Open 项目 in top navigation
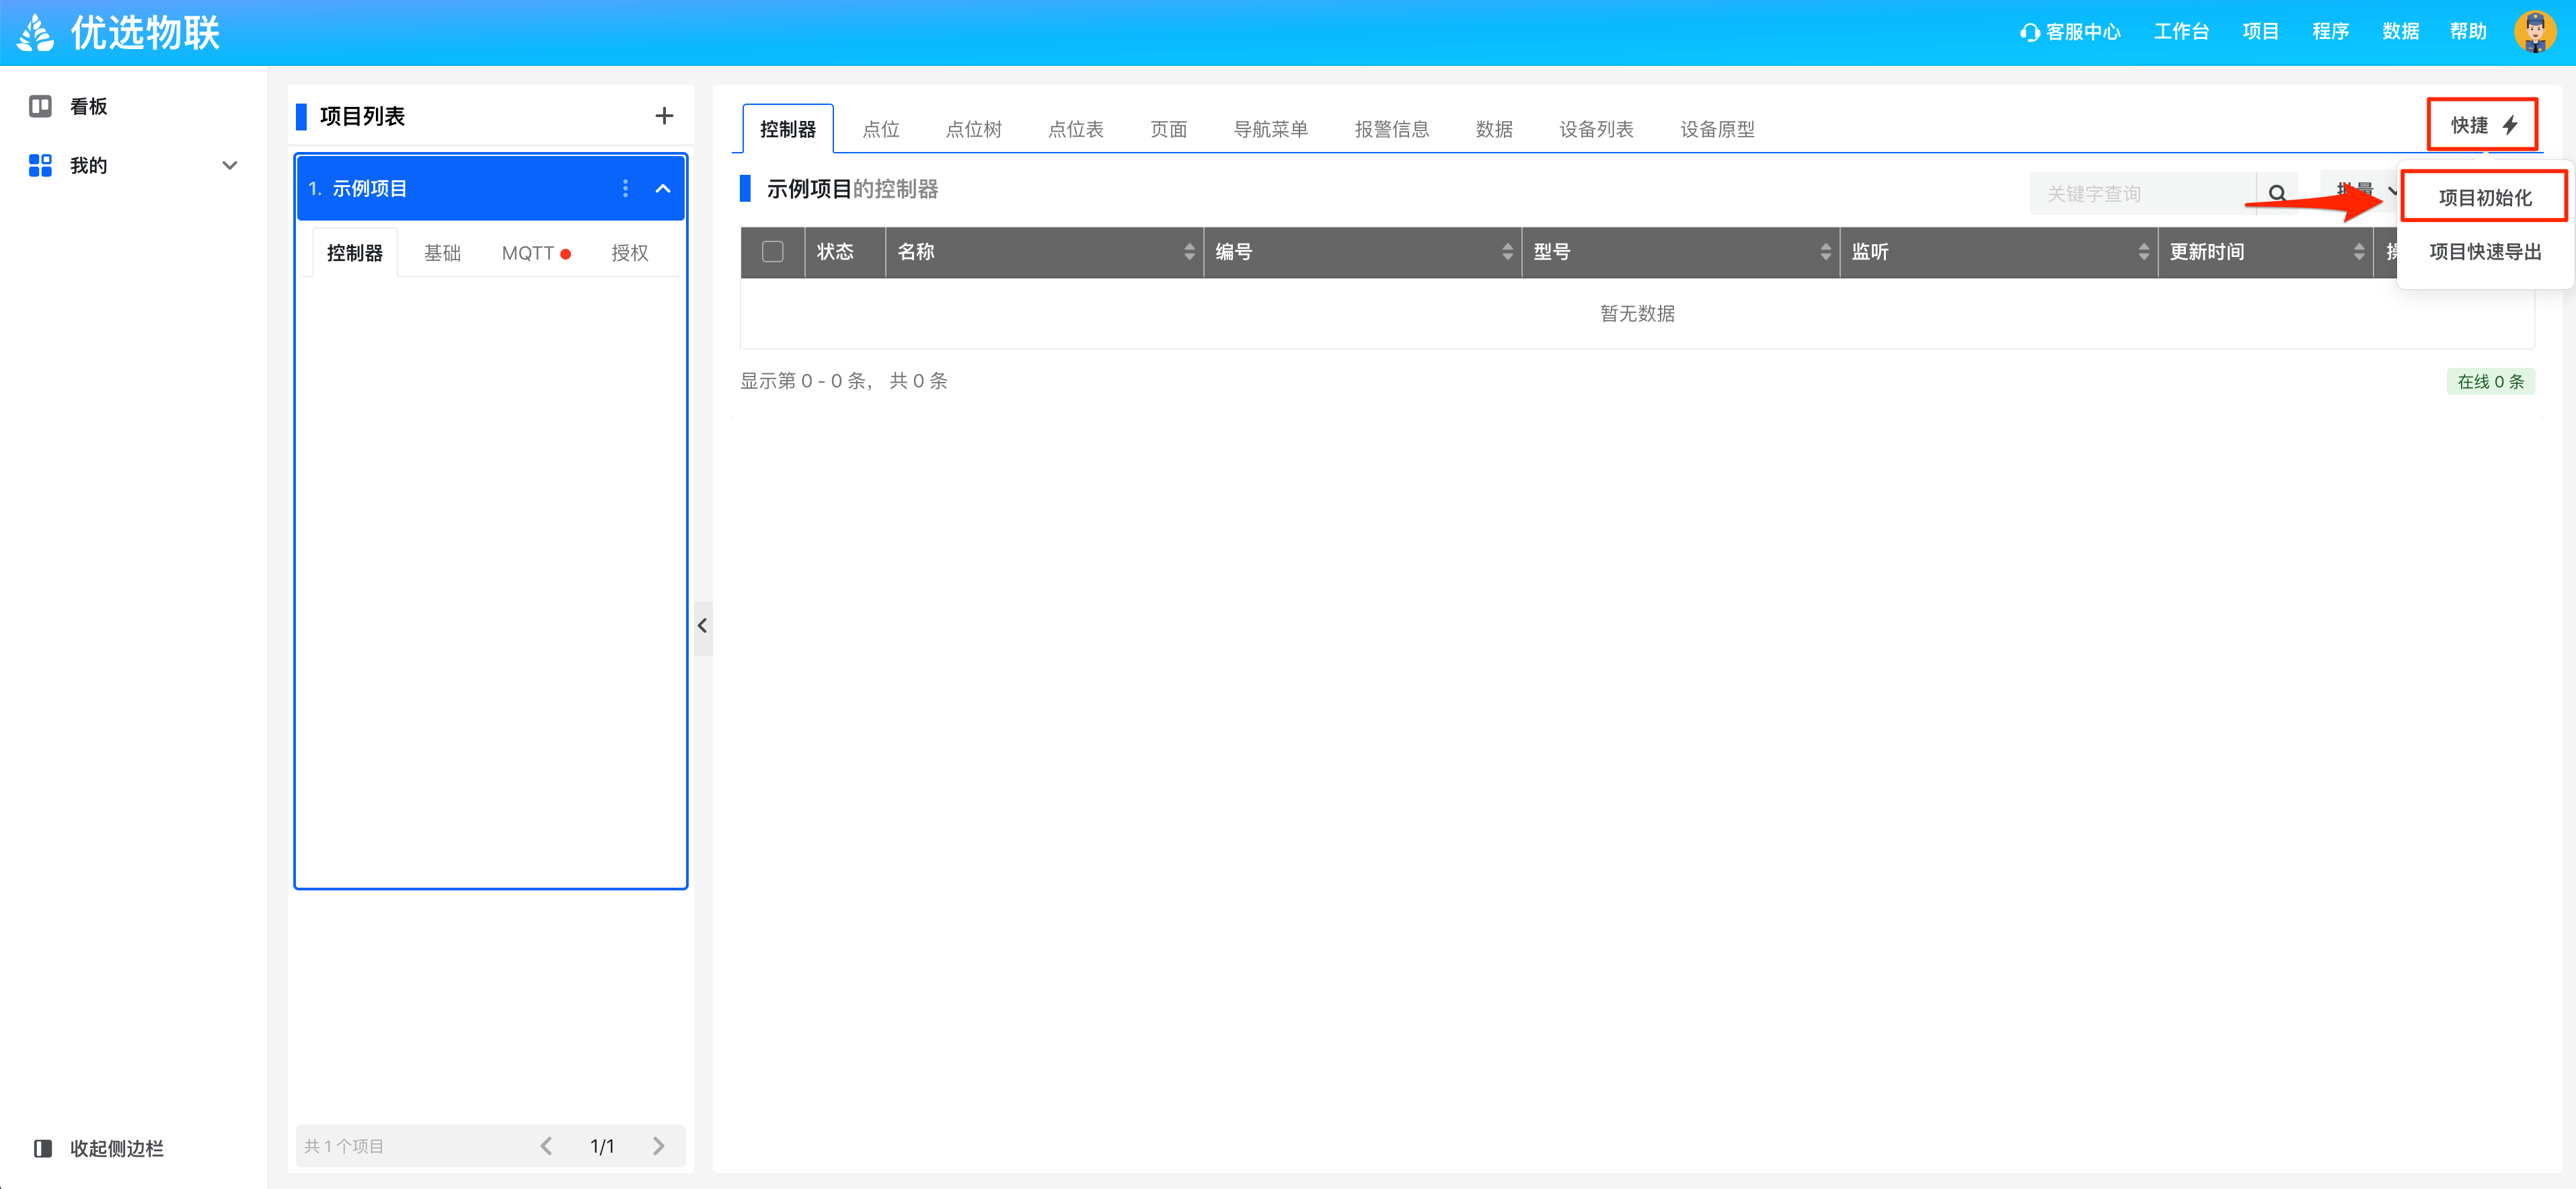 [x=2260, y=32]
